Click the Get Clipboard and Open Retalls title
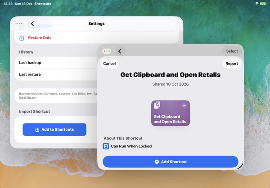This screenshot has width=270, height=188. point(171,75)
